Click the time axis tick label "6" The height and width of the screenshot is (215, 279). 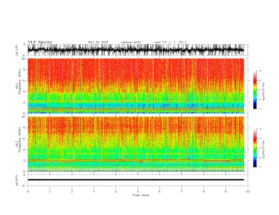click(160, 191)
